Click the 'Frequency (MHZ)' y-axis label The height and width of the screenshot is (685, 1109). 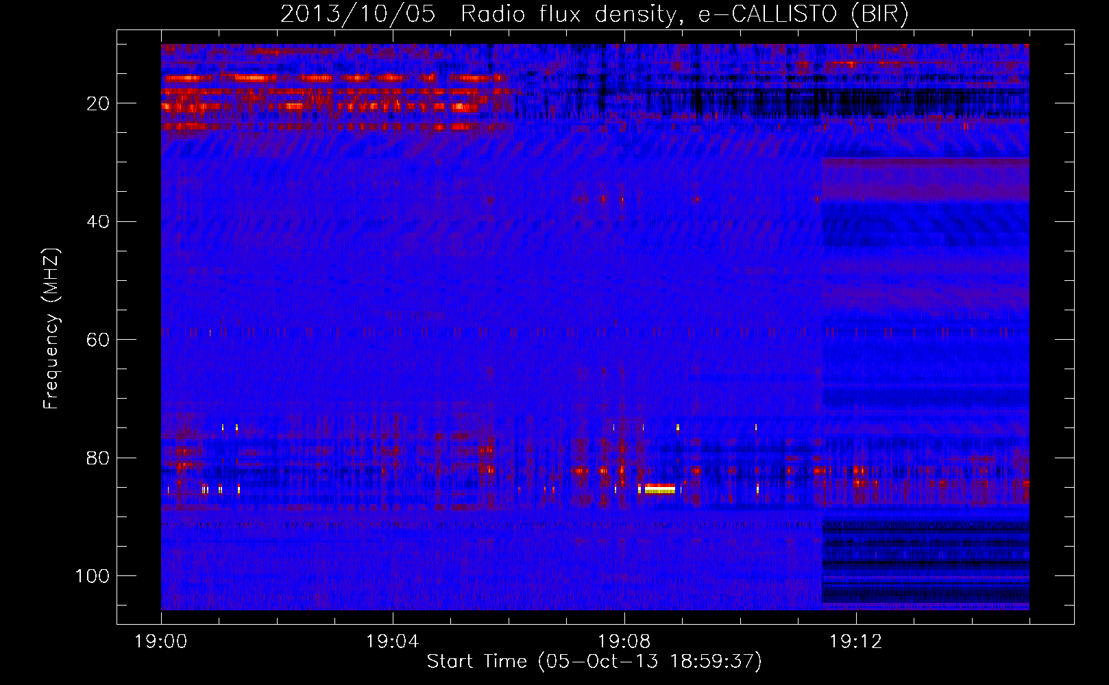tap(51, 328)
